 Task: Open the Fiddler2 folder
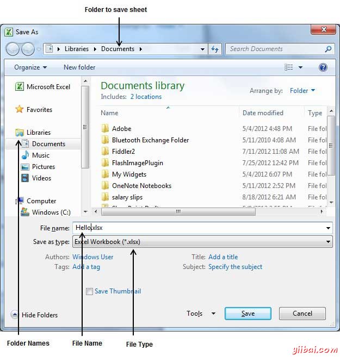123,152
